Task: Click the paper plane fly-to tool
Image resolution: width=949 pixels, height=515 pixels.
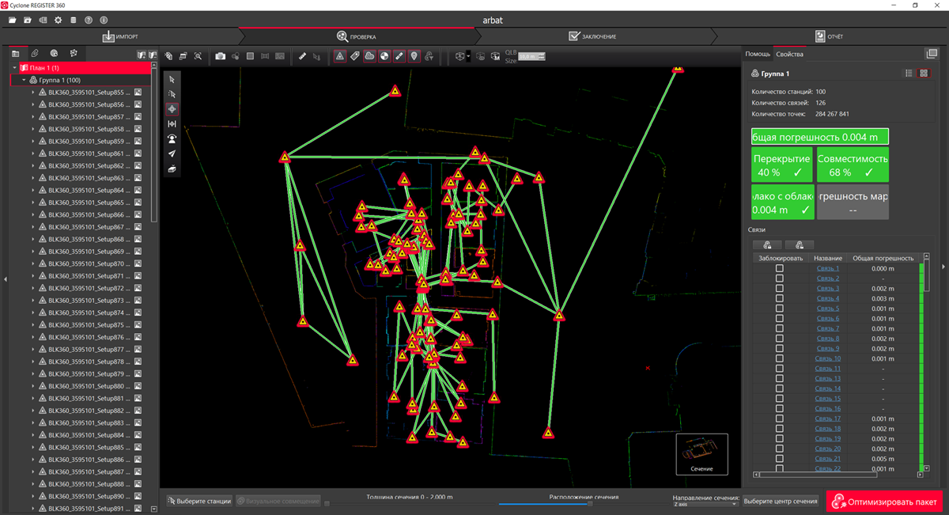Action: 172,154
